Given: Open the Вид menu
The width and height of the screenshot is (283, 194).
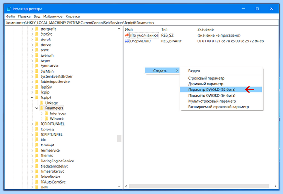Looking at the screenshot, I should pyautogui.click(x=37, y=16).
